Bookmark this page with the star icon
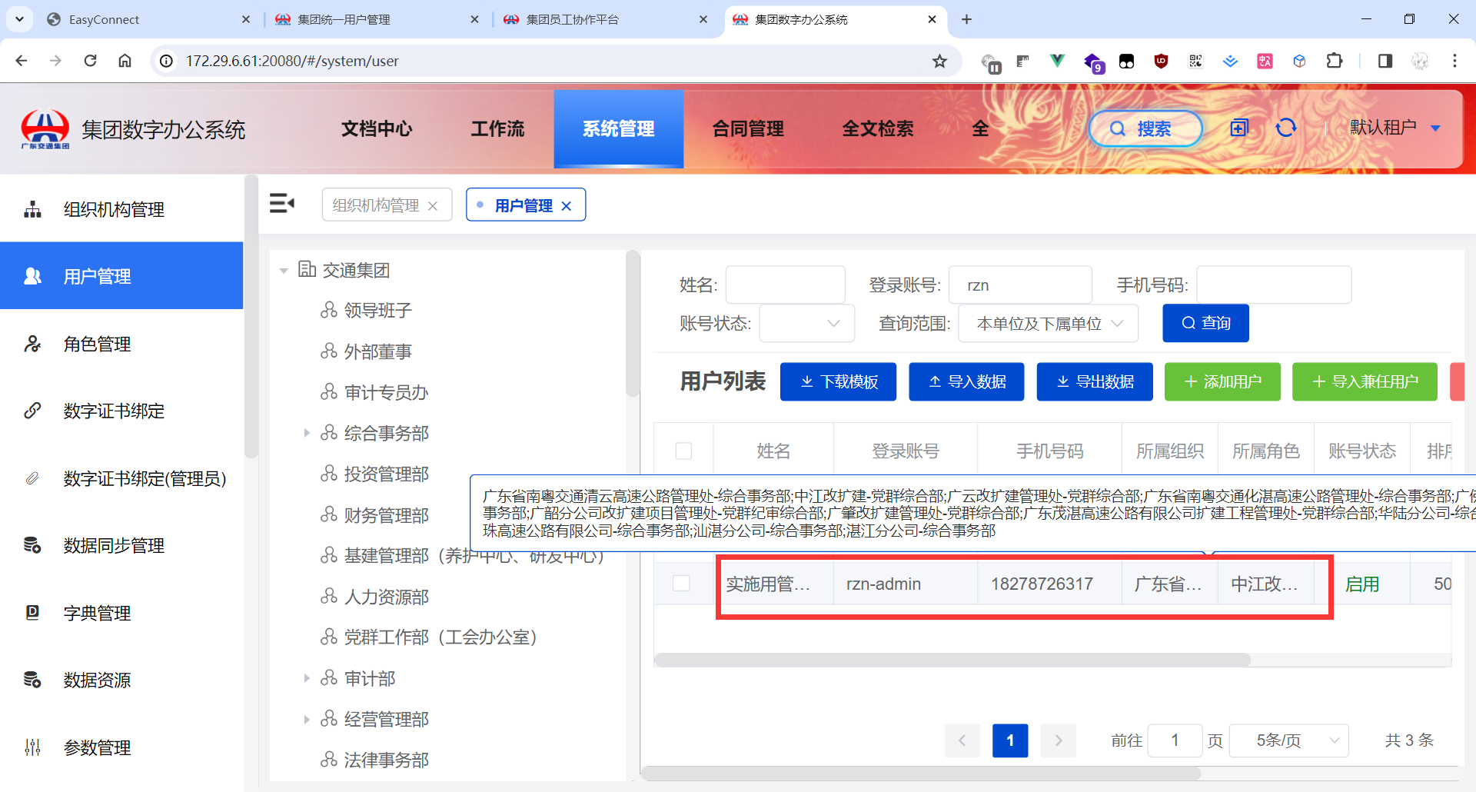The width and height of the screenshot is (1476, 792). click(939, 61)
